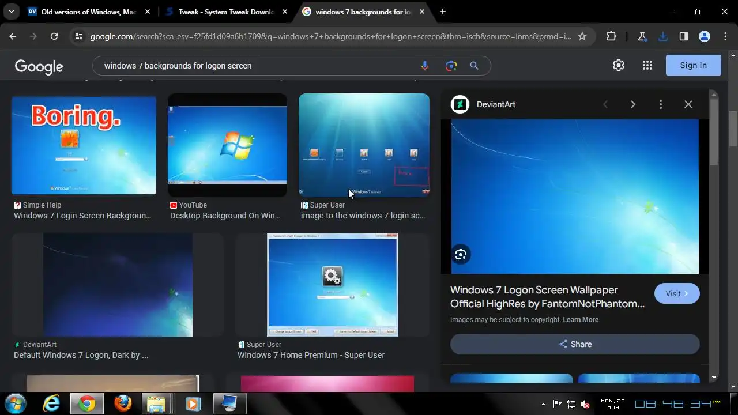Bookmark this page with star icon
The image size is (738, 415).
(x=582, y=36)
